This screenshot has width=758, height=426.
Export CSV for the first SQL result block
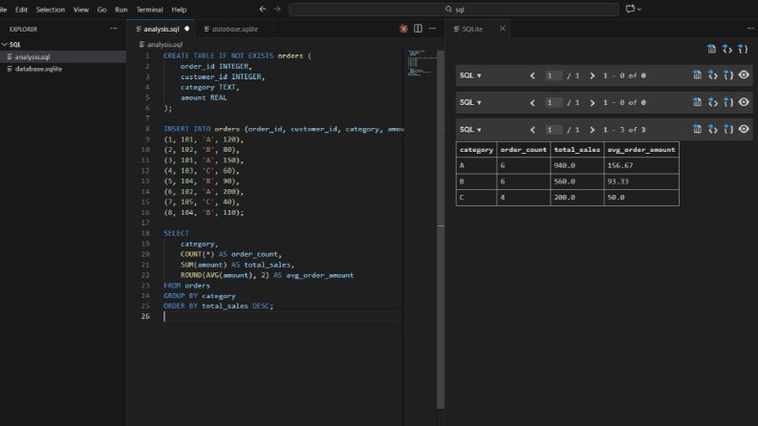(x=697, y=75)
